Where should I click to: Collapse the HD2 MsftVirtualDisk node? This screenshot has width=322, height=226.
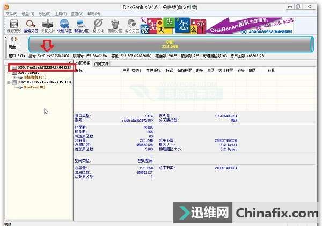[x=9, y=82]
